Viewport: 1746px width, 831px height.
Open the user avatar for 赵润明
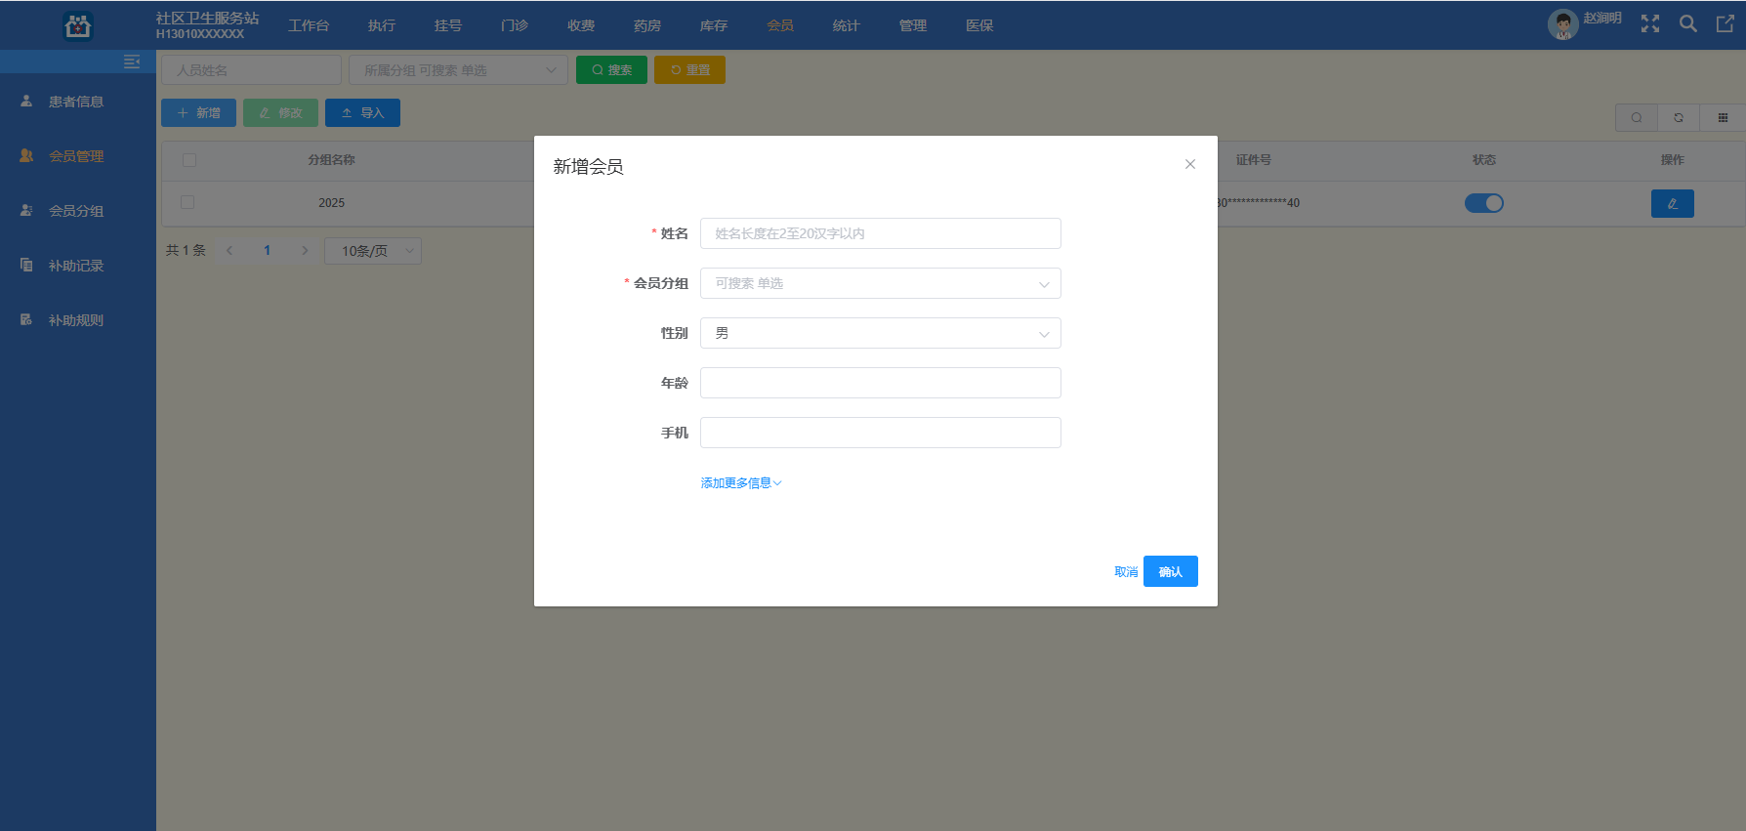[1562, 24]
